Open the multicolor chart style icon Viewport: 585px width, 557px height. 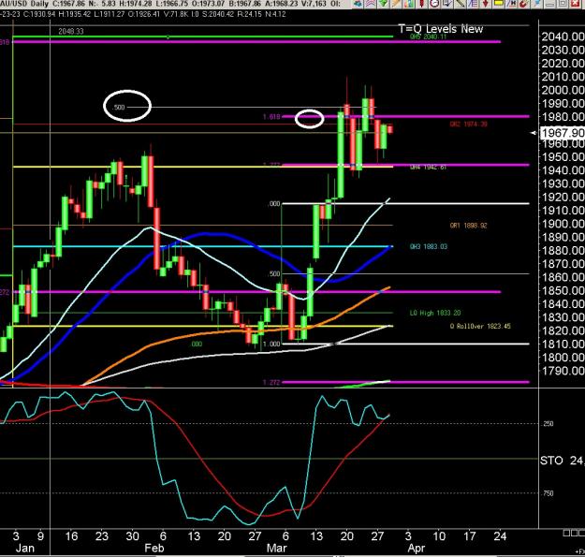click(x=409, y=4)
